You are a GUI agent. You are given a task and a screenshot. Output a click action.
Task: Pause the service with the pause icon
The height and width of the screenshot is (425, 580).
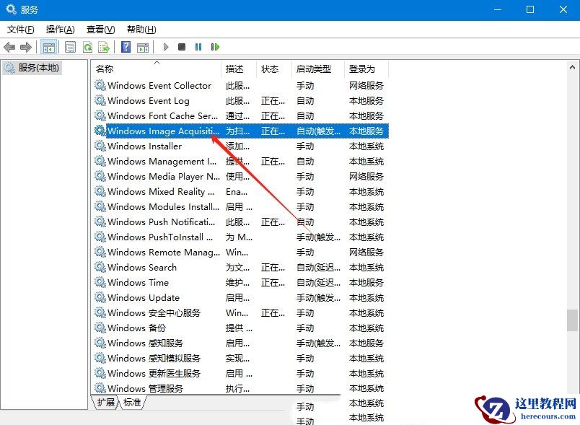pyautogui.click(x=198, y=47)
